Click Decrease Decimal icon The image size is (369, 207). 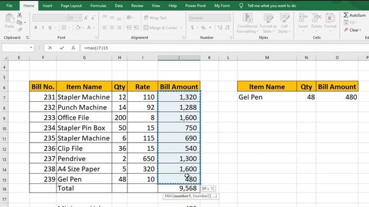pos(227,28)
